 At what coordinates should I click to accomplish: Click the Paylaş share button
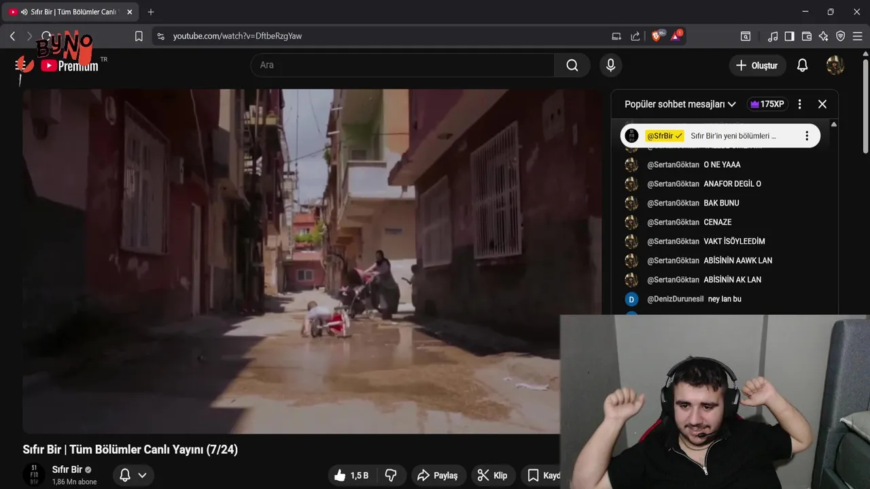point(438,475)
